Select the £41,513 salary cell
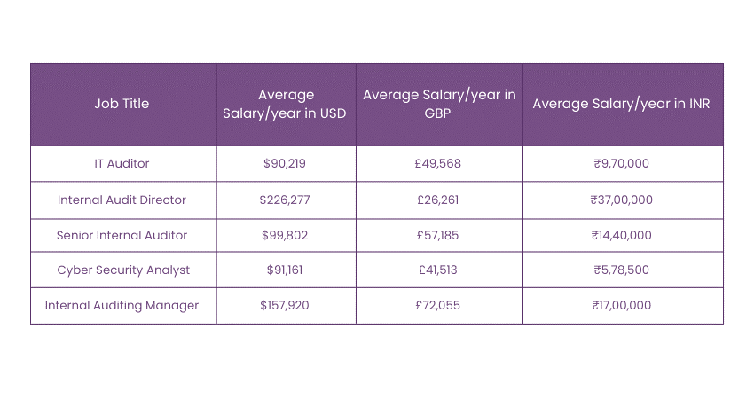 pos(439,270)
